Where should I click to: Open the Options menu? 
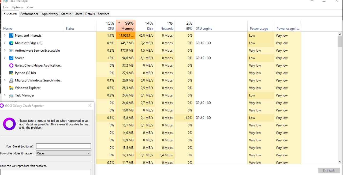coord(17,7)
